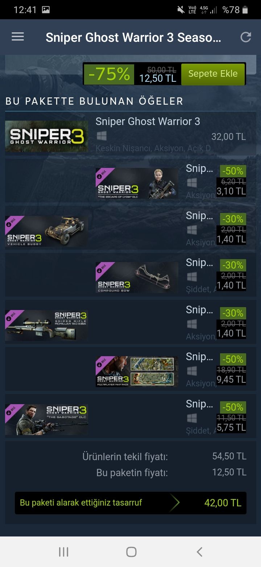The image size is (261, 567).
Task: Open The Sabotage DLC thumbnail
Action: pyautogui.click(x=46, y=419)
